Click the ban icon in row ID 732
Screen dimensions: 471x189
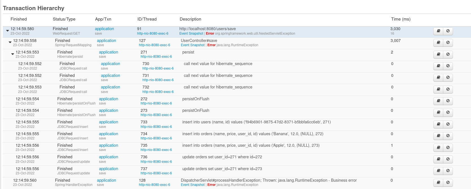click(448, 89)
